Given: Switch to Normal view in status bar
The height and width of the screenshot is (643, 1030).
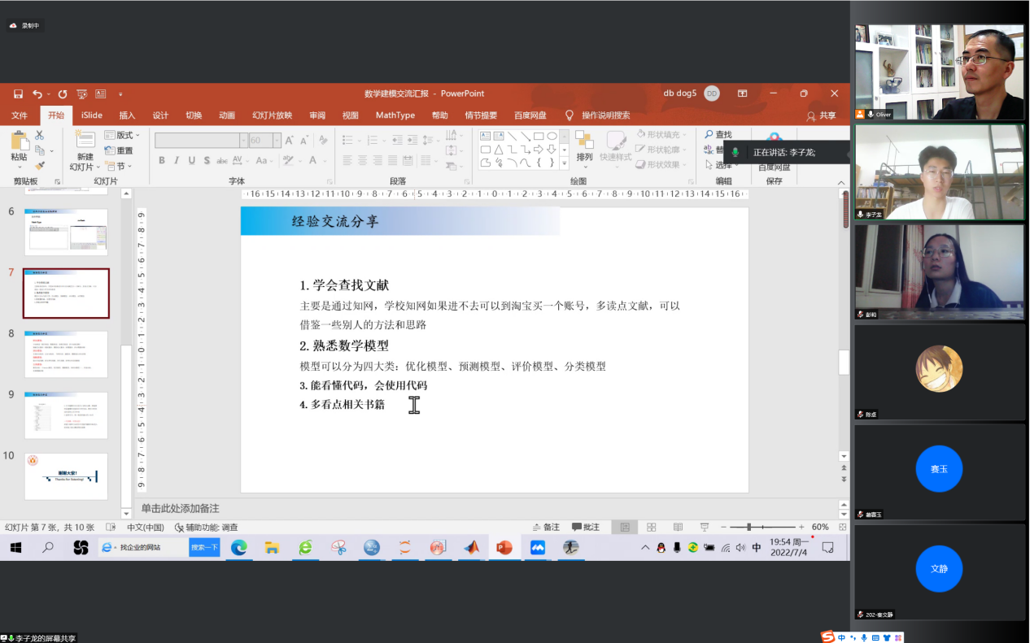Looking at the screenshot, I should click(624, 527).
